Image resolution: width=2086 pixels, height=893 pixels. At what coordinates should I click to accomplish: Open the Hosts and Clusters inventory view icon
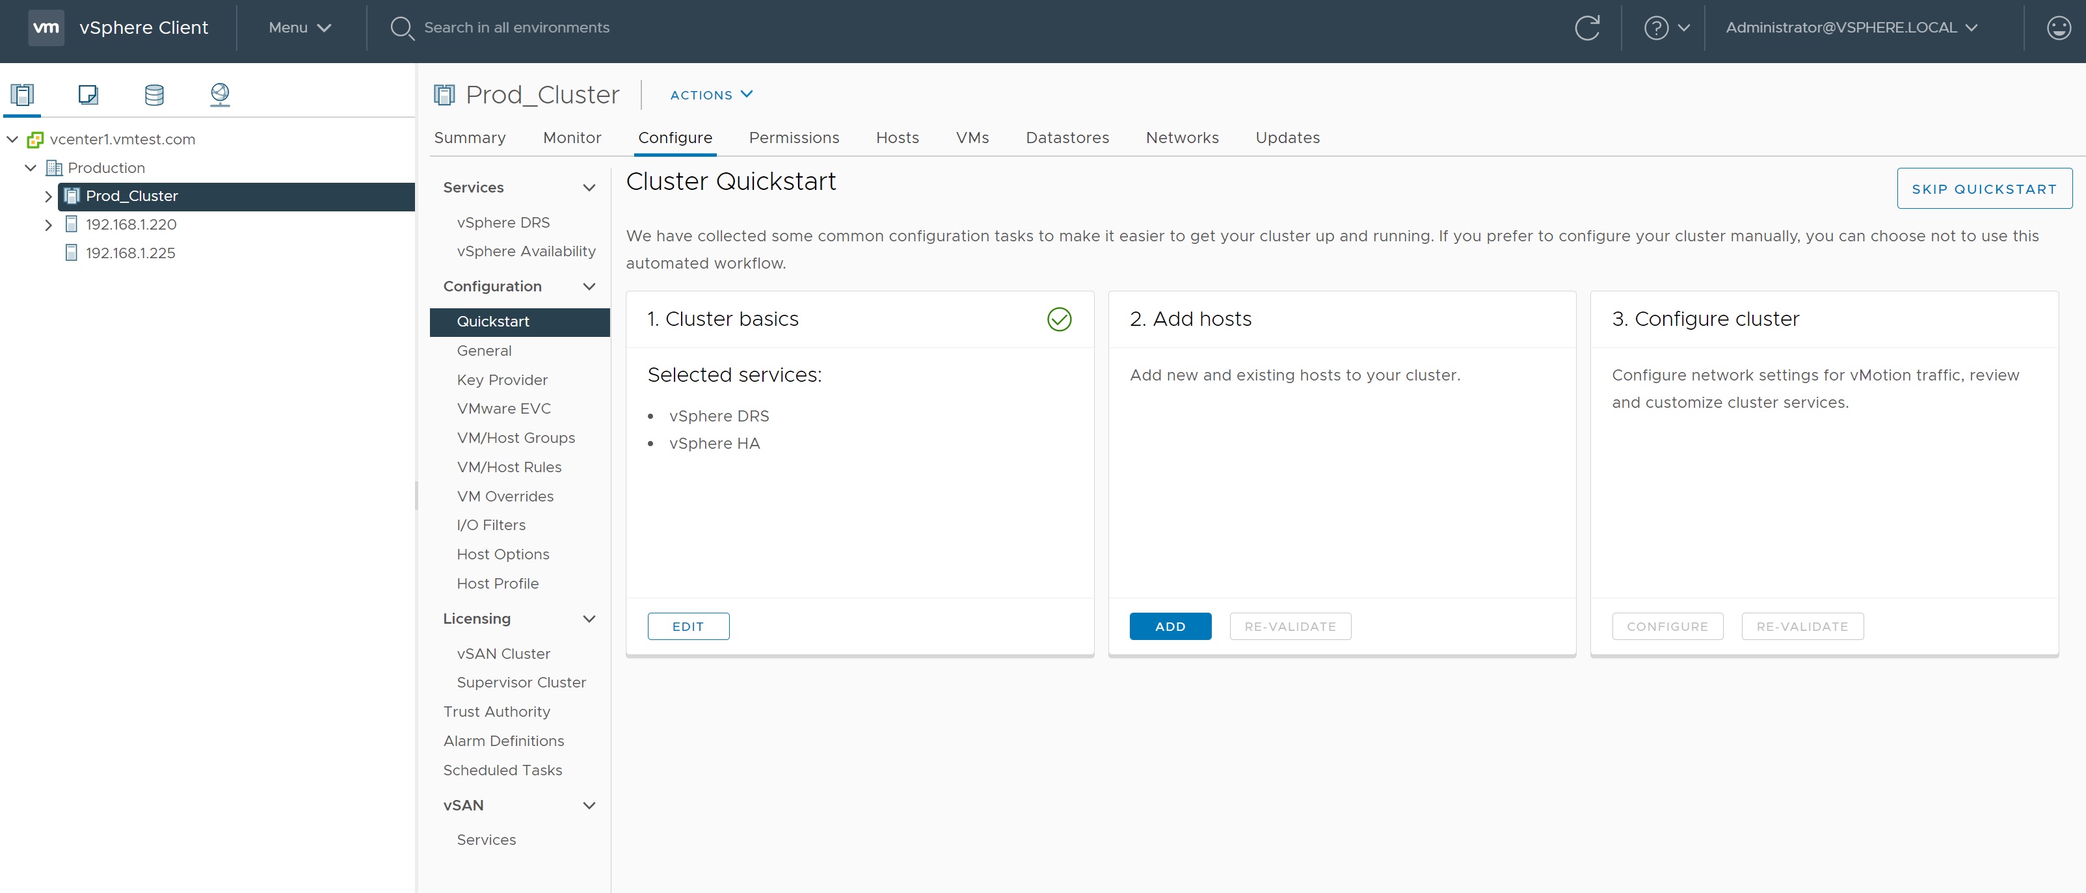(x=22, y=95)
